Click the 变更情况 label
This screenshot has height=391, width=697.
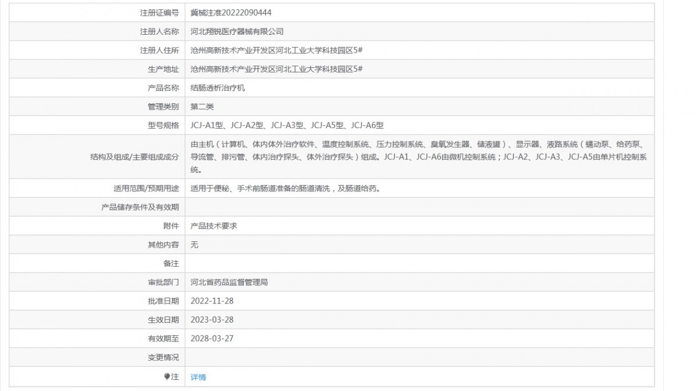[163, 357]
